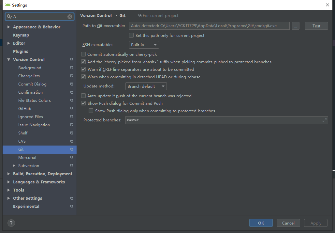The width and height of the screenshot is (335, 233).
Task: Uncheck Add 'cherry-picked from' suffix option
Action: coord(83,62)
